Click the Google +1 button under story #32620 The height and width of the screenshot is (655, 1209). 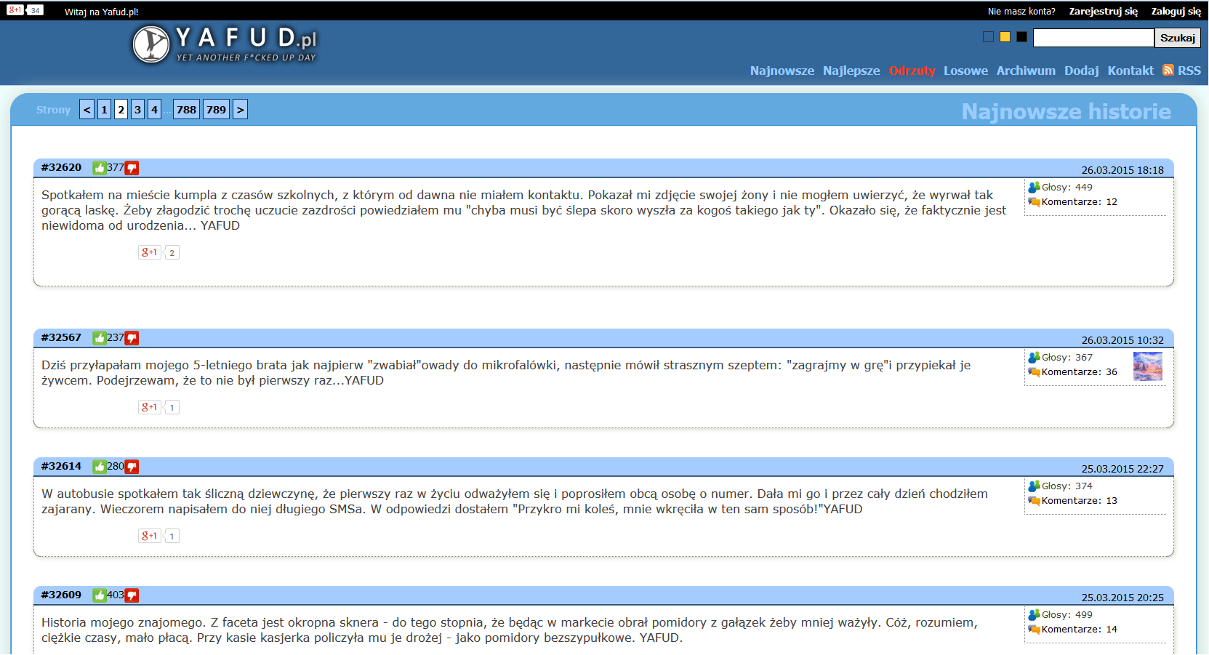(x=150, y=252)
